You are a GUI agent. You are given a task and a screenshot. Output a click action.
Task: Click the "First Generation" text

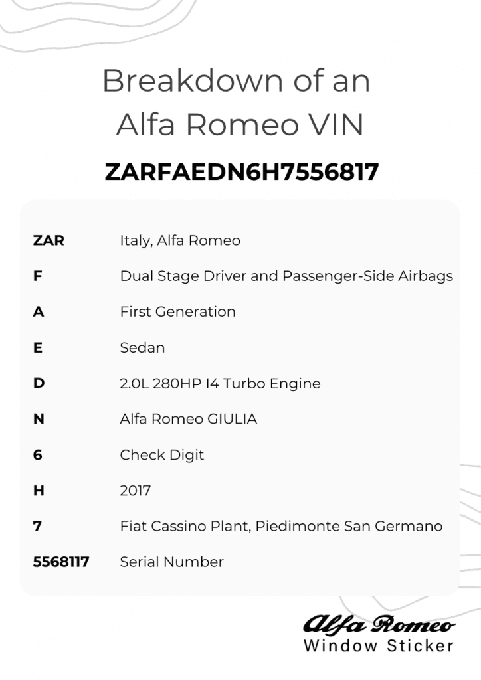coord(177,312)
